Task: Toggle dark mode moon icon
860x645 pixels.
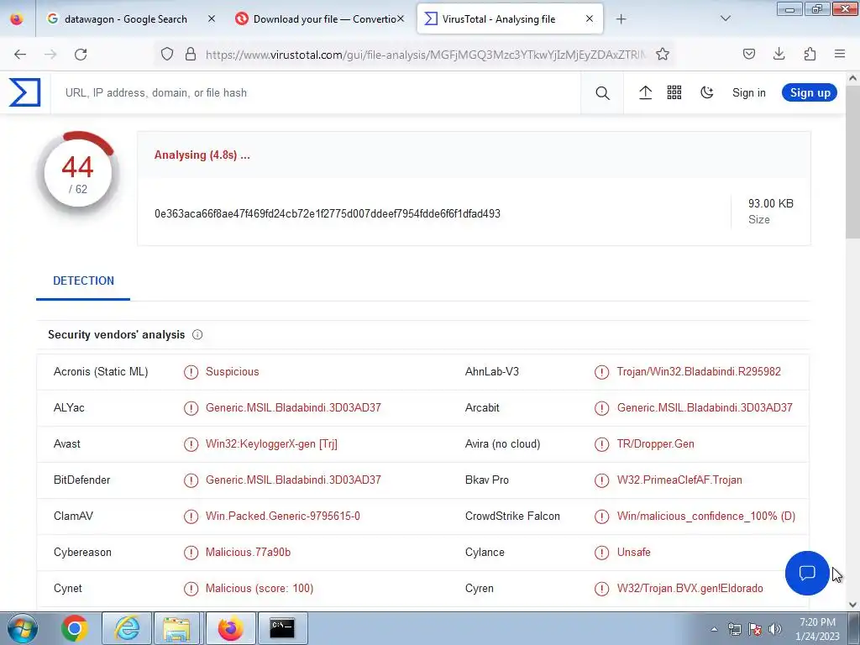Action: click(707, 92)
